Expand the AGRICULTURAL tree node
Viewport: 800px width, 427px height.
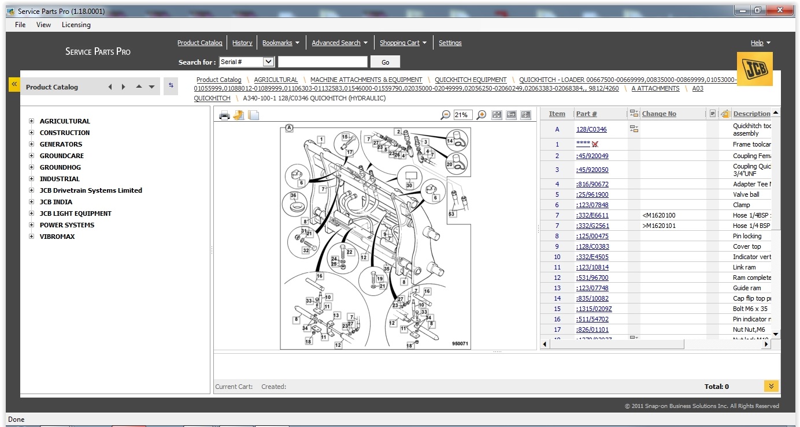tap(32, 121)
